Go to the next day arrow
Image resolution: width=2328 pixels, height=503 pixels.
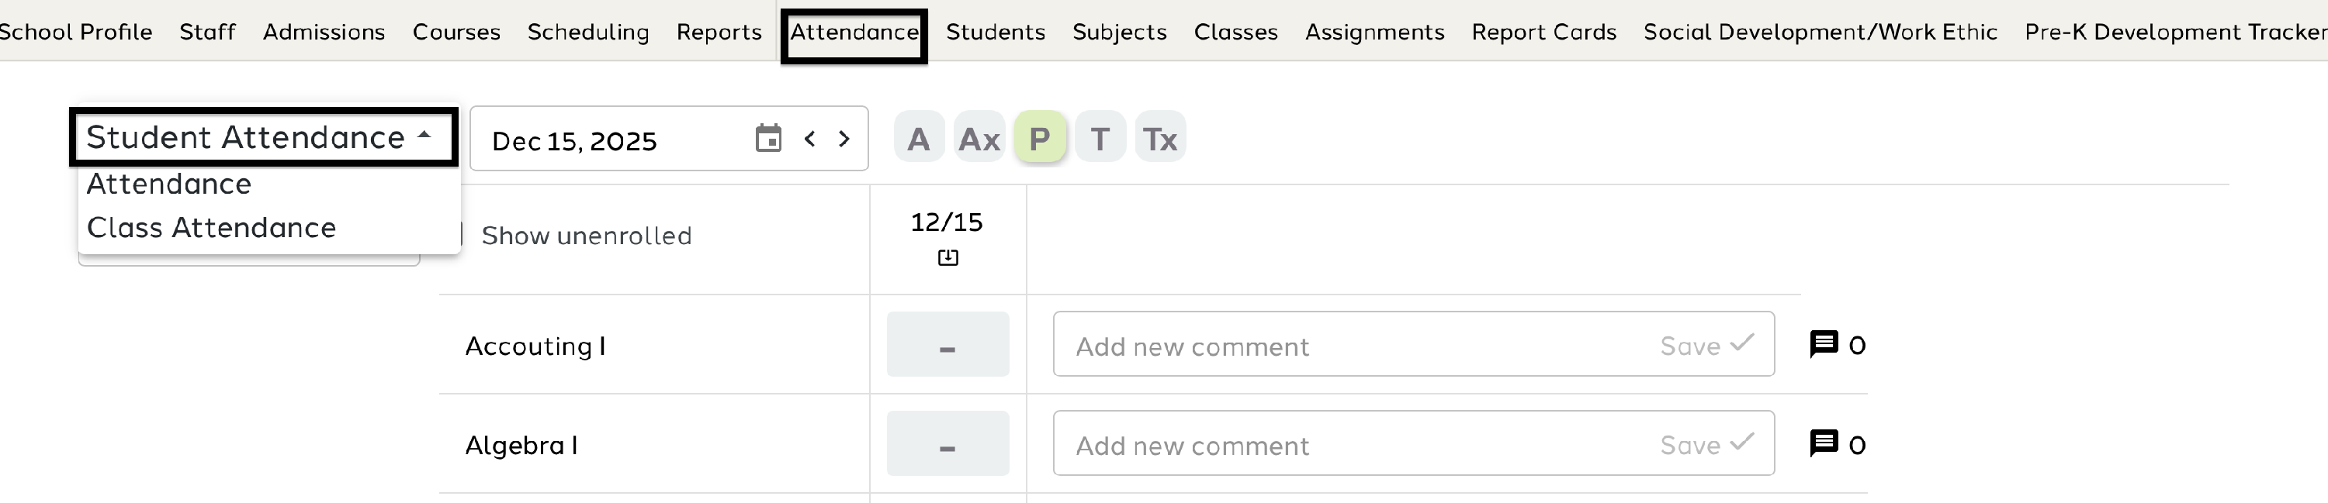tap(844, 138)
